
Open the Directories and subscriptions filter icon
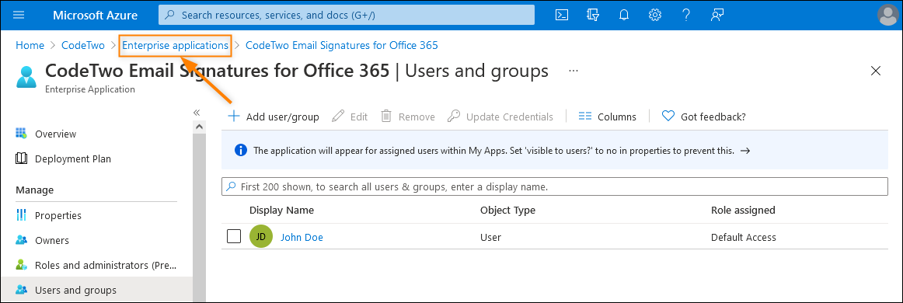click(x=593, y=16)
